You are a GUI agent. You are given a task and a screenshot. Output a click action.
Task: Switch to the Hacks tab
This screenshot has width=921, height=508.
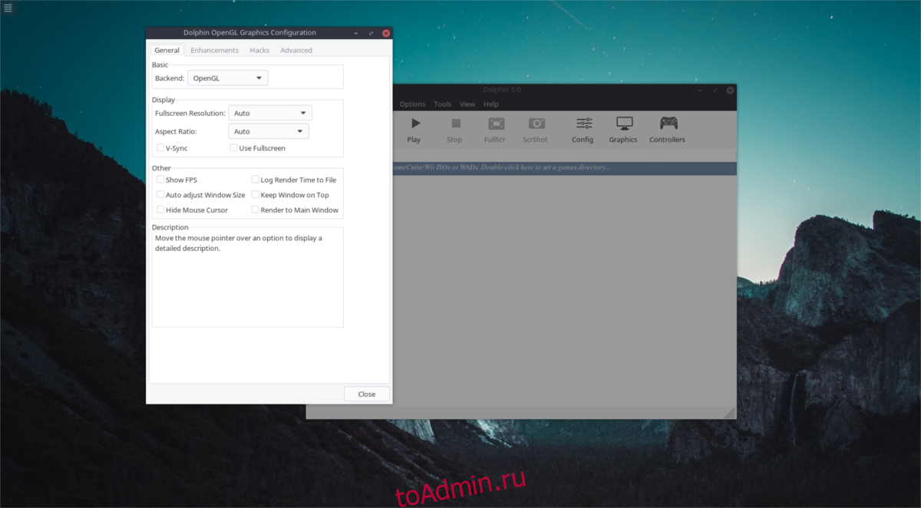point(259,51)
